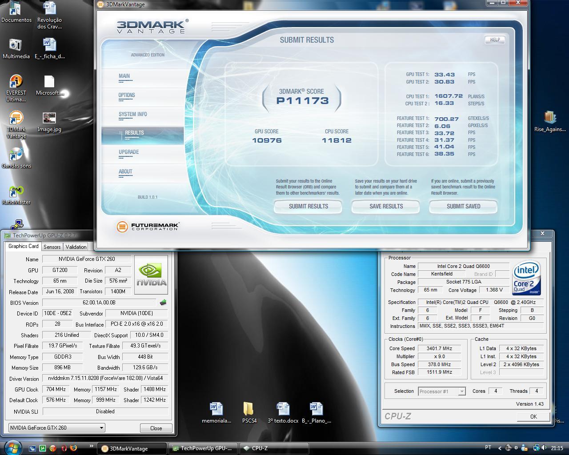This screenshot has width=569, height=455.
Task: Click the taskbar clock showing 21:15
Action: pyautogui.click(x=557, y=448)
